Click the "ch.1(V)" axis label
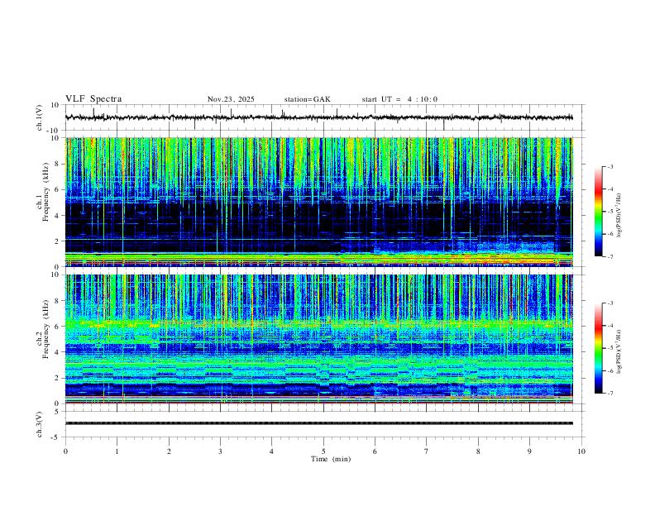 point(40,117)
